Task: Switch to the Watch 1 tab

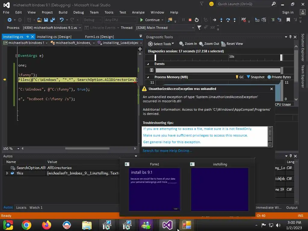Action: tap(36, 208)
